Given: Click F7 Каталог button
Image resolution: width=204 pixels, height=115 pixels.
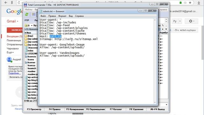Looking at the screenshot, I should click(116, 109).
